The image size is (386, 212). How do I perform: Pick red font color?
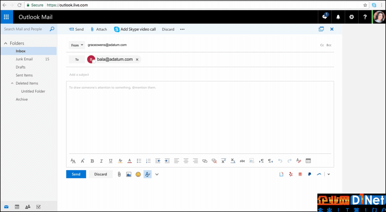click(130, 161)
